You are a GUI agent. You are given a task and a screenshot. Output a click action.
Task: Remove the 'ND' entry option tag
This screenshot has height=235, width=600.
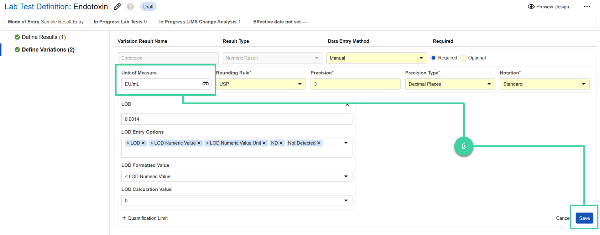tap(281, 143)
